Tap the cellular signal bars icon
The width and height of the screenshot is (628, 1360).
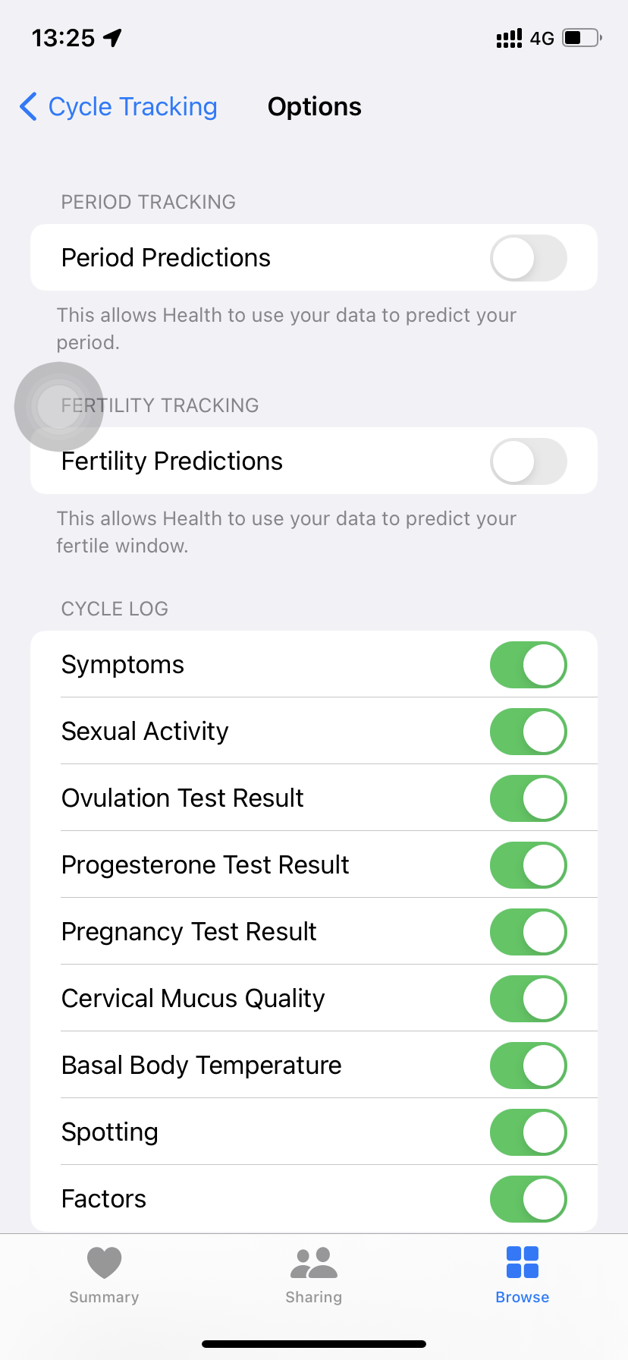click(509, 38)
